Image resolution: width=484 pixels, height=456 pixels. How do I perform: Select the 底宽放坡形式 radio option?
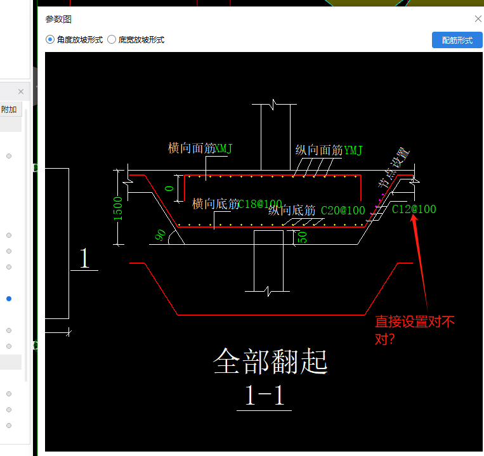point(112,40)
